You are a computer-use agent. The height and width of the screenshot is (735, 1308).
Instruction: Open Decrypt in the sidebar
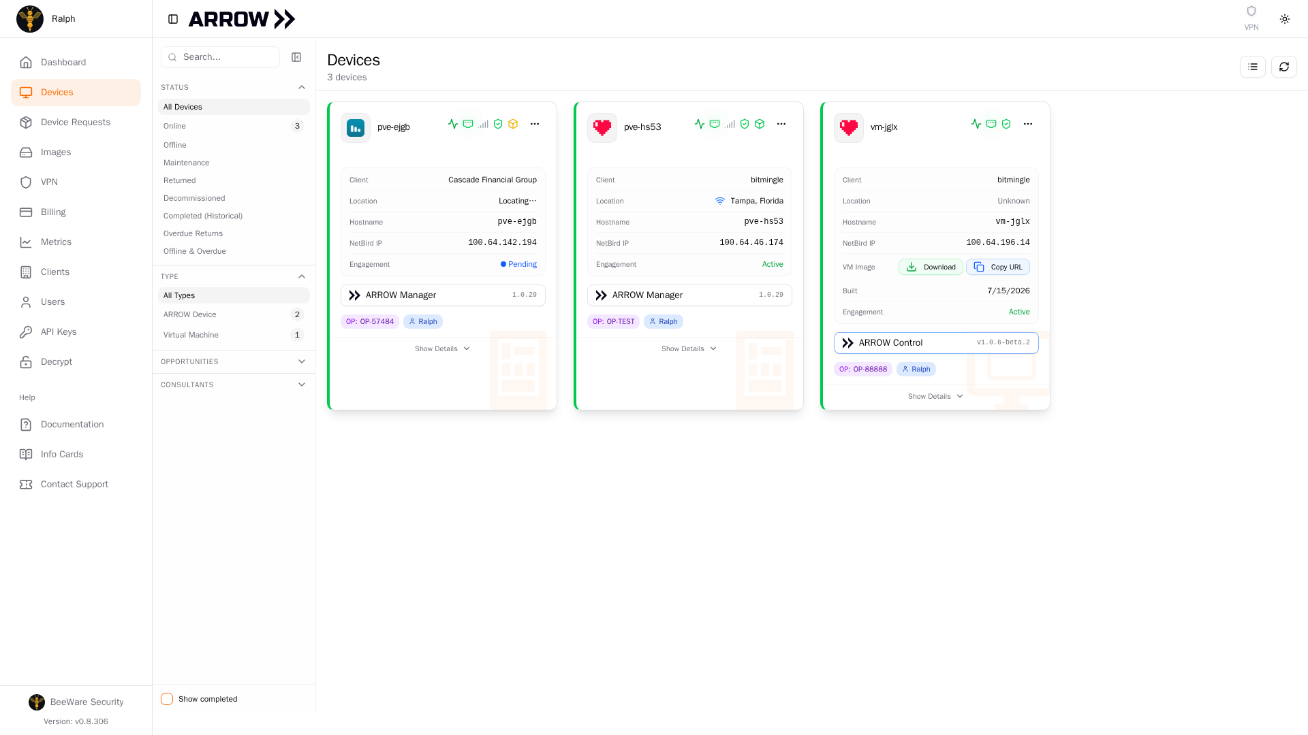(76, 362)
